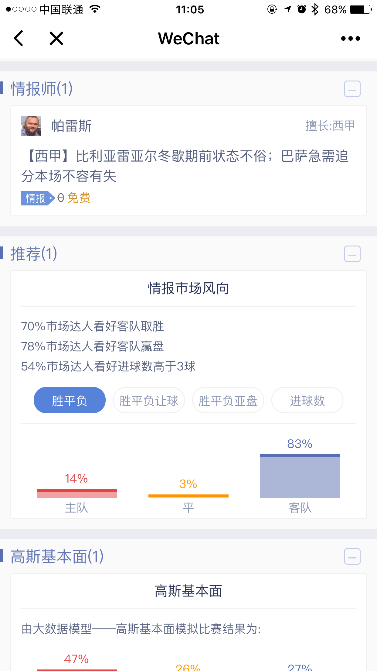Tap the 免费 price label
Screen dimensions: 377x671
tap(79, 198)
